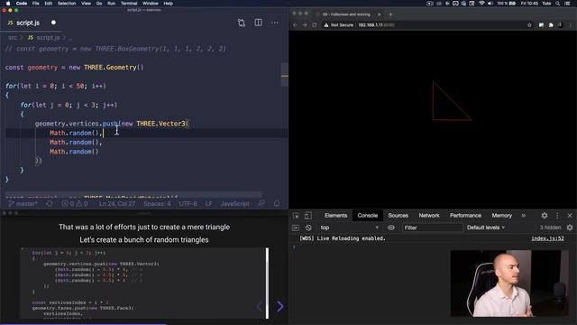
Task: Go forward in the browser window
Action: [305, 25]
